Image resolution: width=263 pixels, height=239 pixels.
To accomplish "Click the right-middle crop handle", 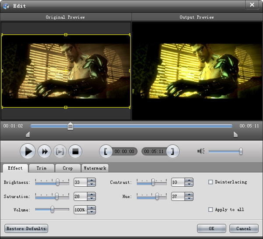I will (x=130, y=71).
